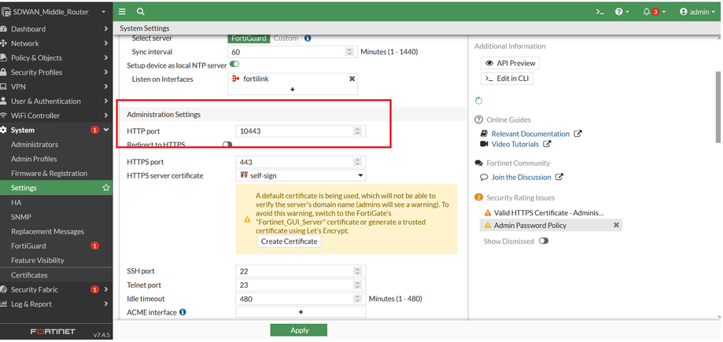This screenshot has height=342, width=723.
Task: Click the Create Certificate button
Action: 289,241
